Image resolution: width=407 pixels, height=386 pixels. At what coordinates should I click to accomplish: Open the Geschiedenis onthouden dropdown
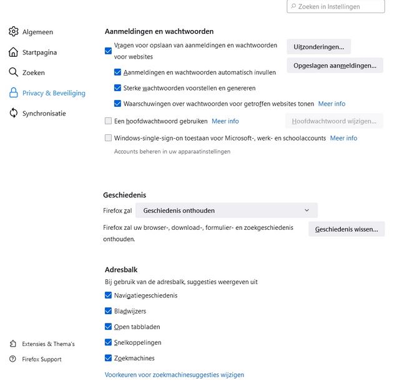[227, 210]
